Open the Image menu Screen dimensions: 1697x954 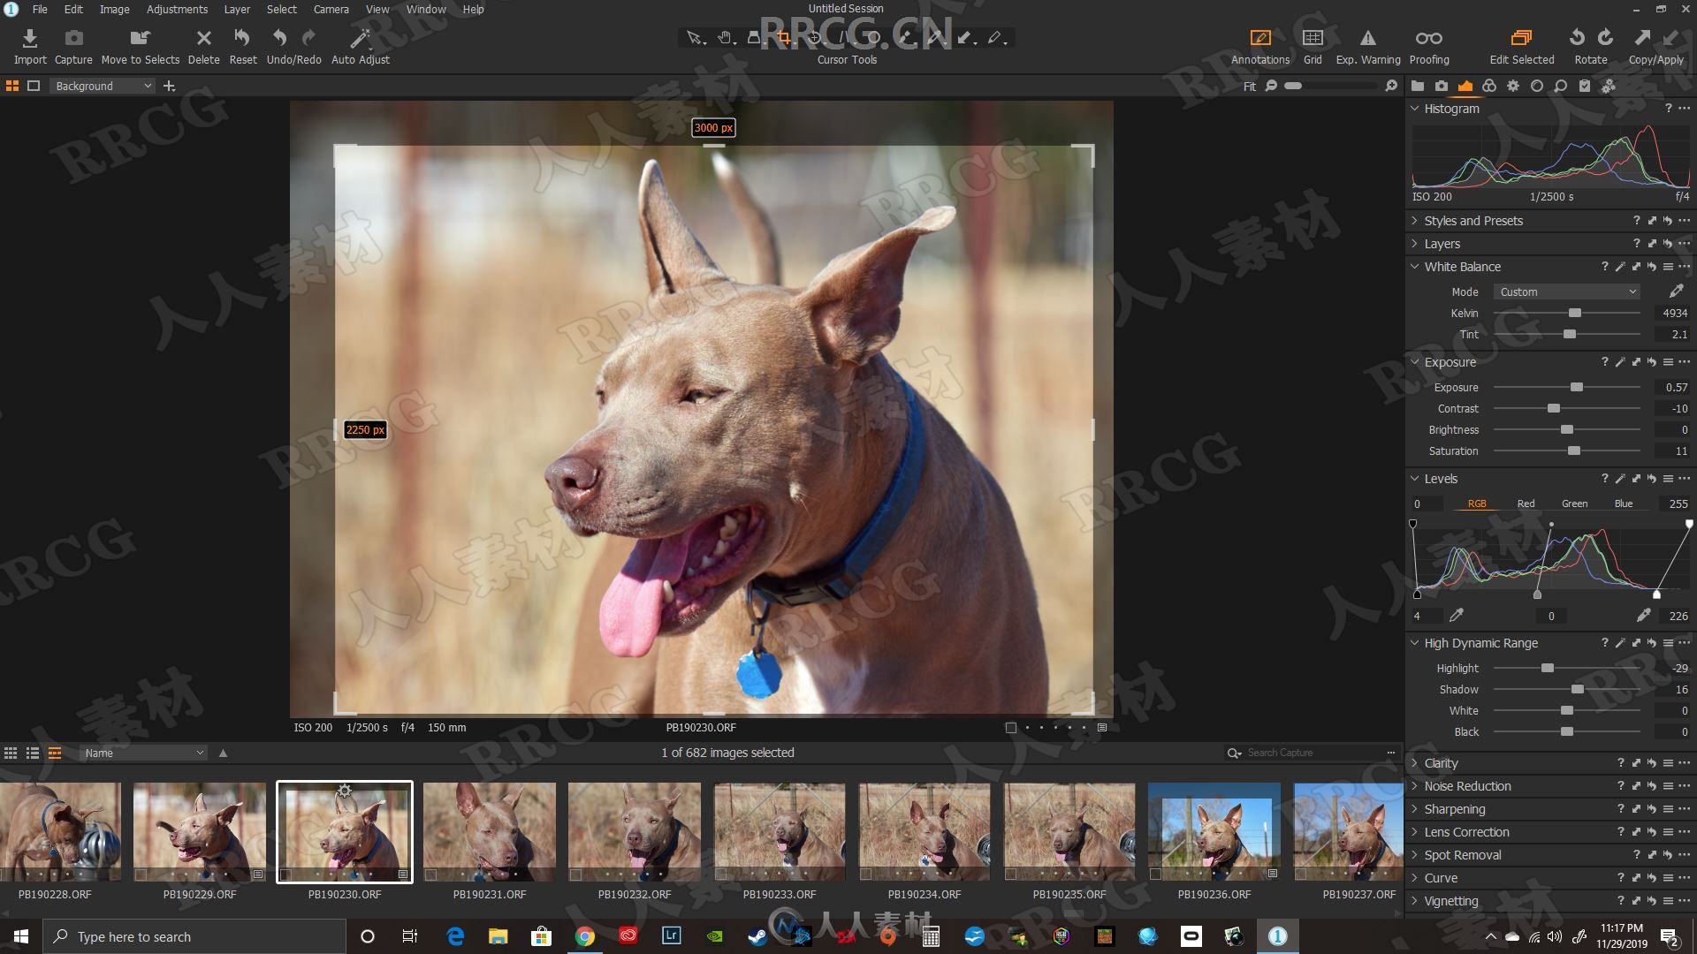coord(113,8)
